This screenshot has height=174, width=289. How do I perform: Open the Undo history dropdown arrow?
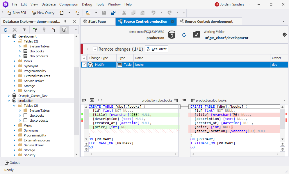[161, 13]
